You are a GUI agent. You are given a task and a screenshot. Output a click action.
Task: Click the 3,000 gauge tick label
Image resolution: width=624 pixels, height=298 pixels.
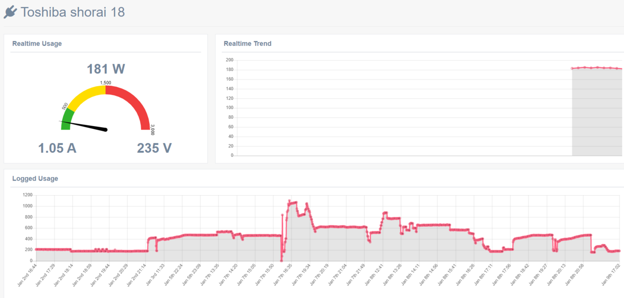(153, 130)
